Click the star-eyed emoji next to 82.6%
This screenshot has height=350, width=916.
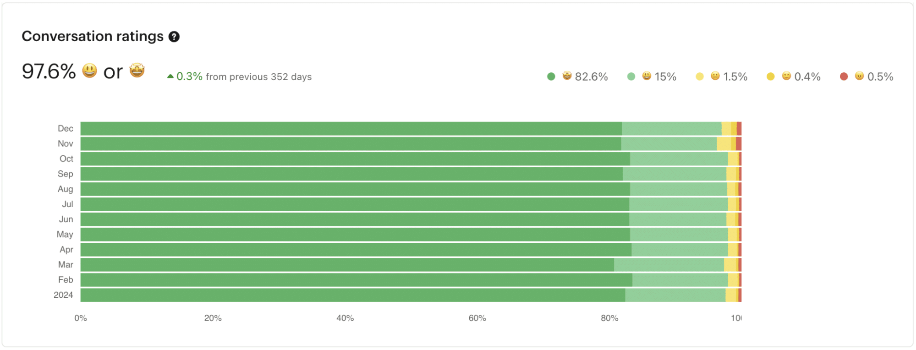(x=567, y=76)
